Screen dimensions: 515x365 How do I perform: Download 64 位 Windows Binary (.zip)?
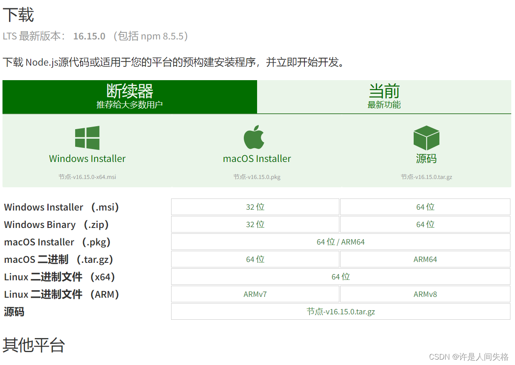pyautogui.click(x=425, y=224)
